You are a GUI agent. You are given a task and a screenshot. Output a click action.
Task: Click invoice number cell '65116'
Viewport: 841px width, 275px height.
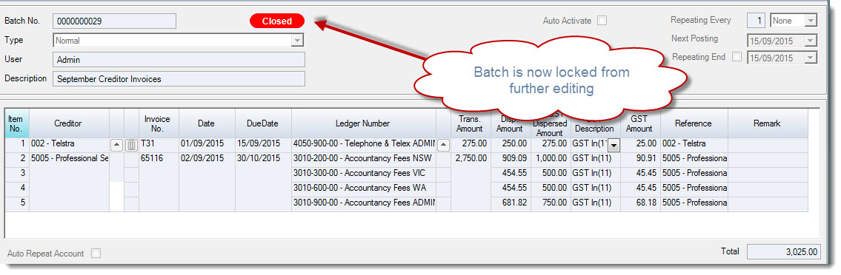(159, 159)
